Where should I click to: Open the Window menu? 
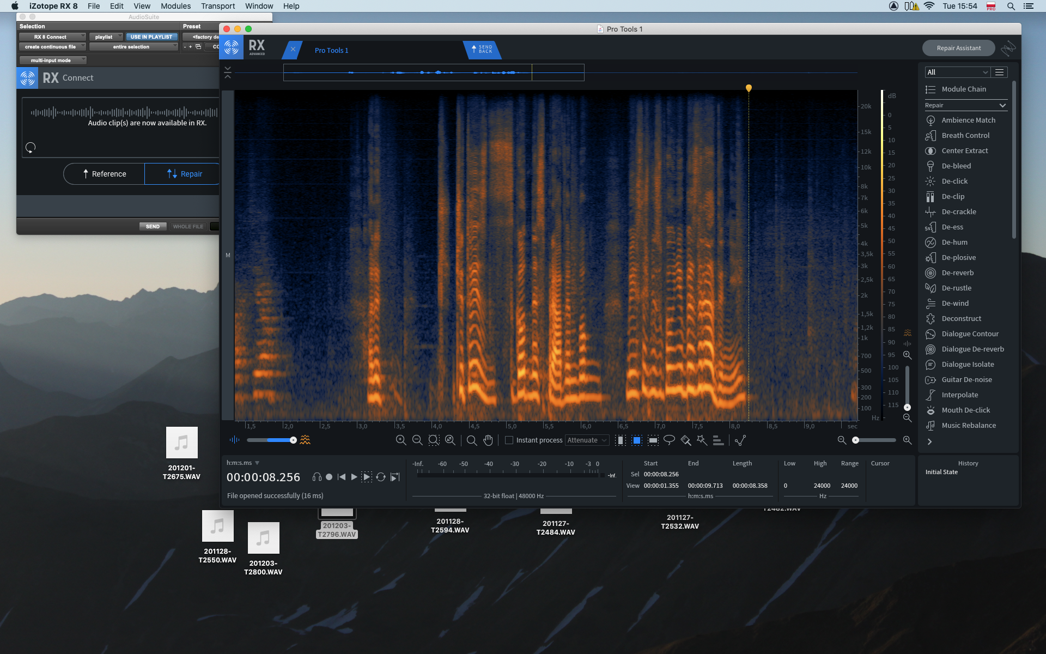click(259, 6)
